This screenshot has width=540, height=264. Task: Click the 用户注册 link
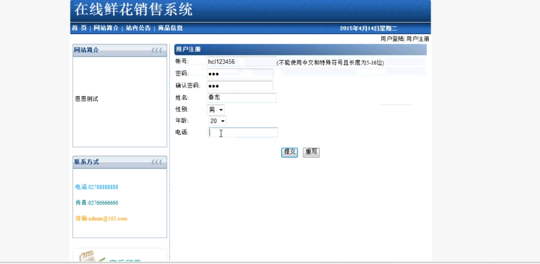click(x=418, y=39)
